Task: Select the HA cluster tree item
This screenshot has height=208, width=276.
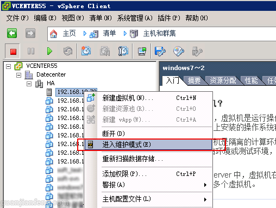Action: 51,83
